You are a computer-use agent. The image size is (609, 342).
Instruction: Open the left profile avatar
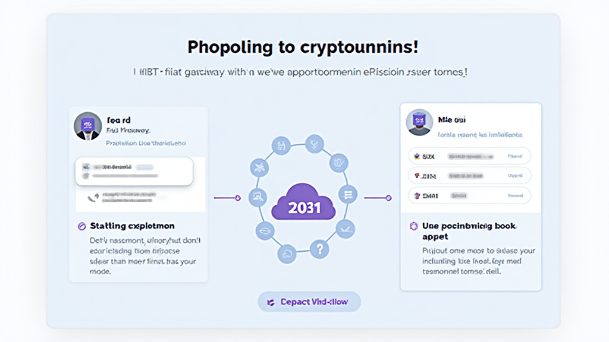87,126
